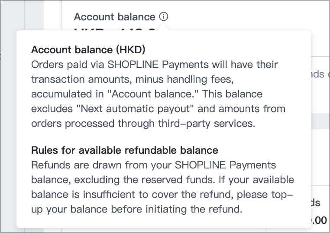Viewport: 330px width, 233px height.
Task: Click the "Account balance (HKD)" tooltip heading
Action: (88, 49)
